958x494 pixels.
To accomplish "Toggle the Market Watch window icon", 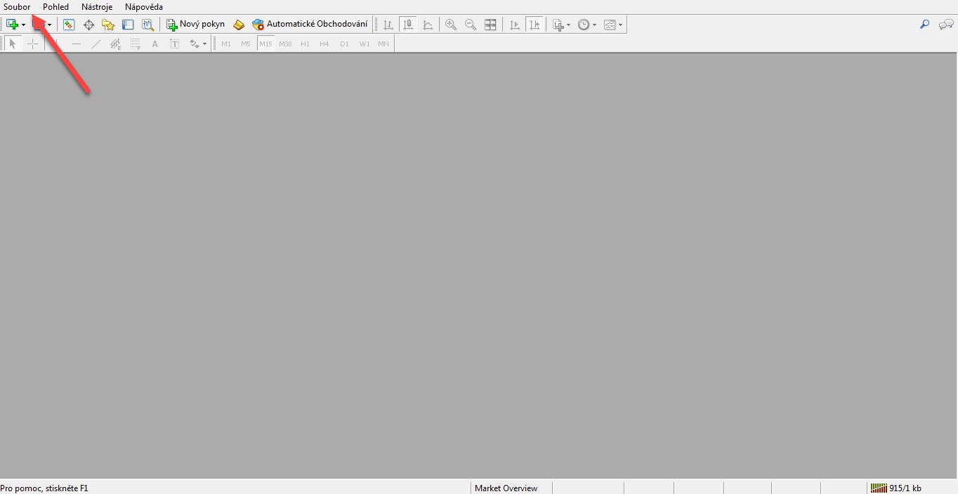I will (x=68, y=25).
